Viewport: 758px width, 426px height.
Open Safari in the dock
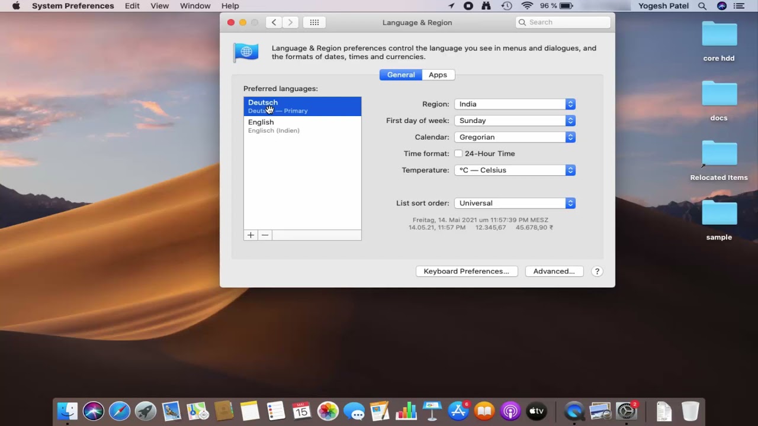coord(120,411)
